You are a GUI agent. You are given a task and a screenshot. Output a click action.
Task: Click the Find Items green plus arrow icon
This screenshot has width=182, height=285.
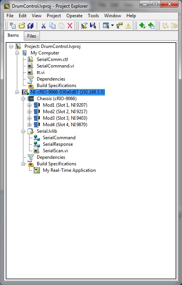[143, 26]
